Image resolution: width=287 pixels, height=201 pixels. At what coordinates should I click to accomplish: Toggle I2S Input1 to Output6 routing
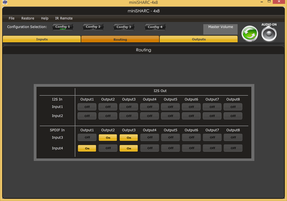pos(191,107)
